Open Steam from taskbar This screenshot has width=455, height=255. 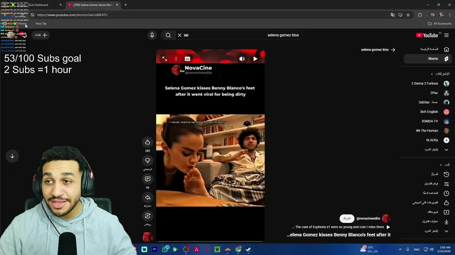248,249
